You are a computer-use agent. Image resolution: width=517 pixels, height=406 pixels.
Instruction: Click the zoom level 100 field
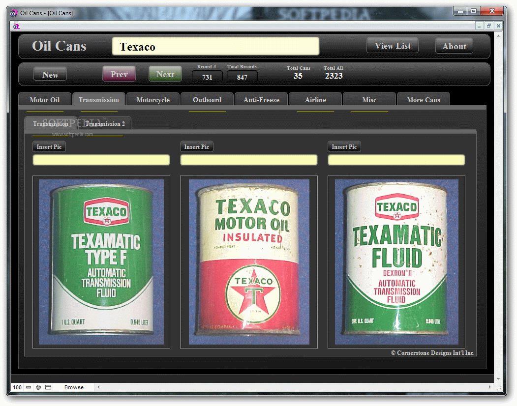tap(18, 387)
